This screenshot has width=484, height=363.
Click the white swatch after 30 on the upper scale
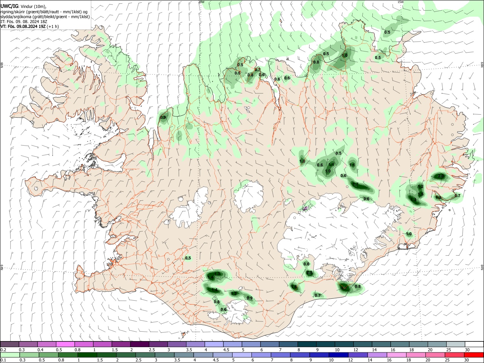pyautogui.click(x=474, y=344)
